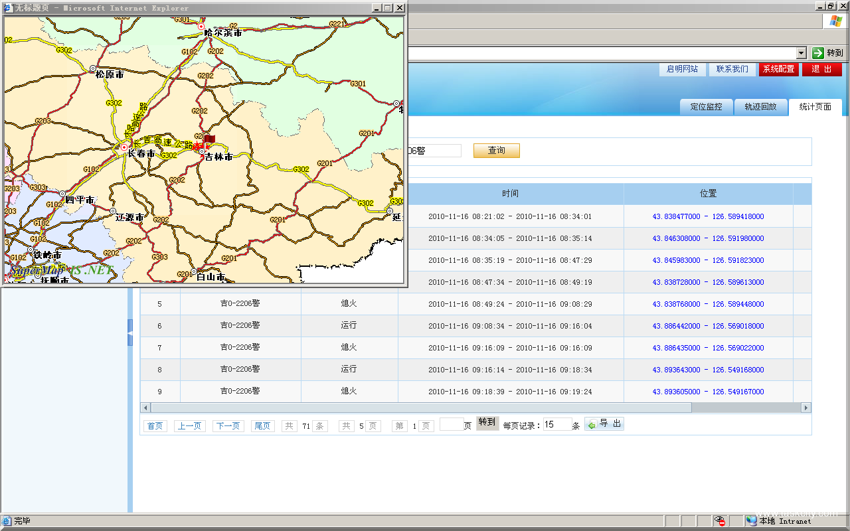Viewport: 850px width, 531px height.
Task: Click the green arrow icon on 导出 button
Action: [592, 424]
